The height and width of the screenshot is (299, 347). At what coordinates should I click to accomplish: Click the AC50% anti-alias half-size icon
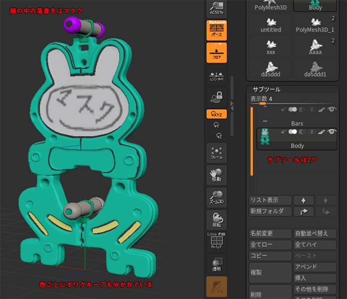[217, 8]
